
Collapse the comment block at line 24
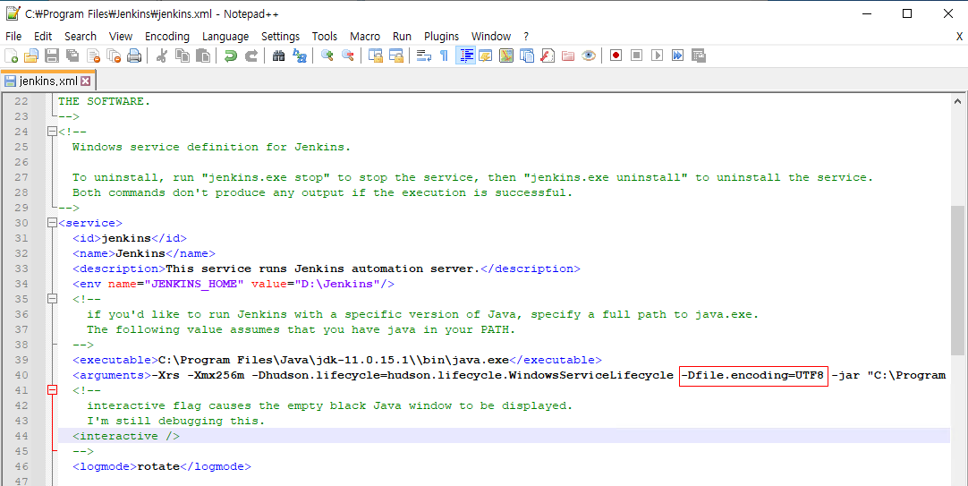point(53,132)
